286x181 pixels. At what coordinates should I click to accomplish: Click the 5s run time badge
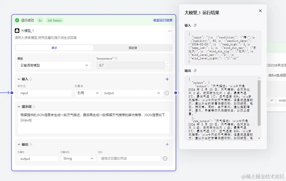click(x=40, y=20)
